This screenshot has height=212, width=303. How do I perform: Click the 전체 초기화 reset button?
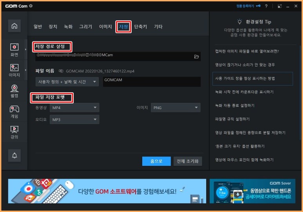[x=188, y=161]
